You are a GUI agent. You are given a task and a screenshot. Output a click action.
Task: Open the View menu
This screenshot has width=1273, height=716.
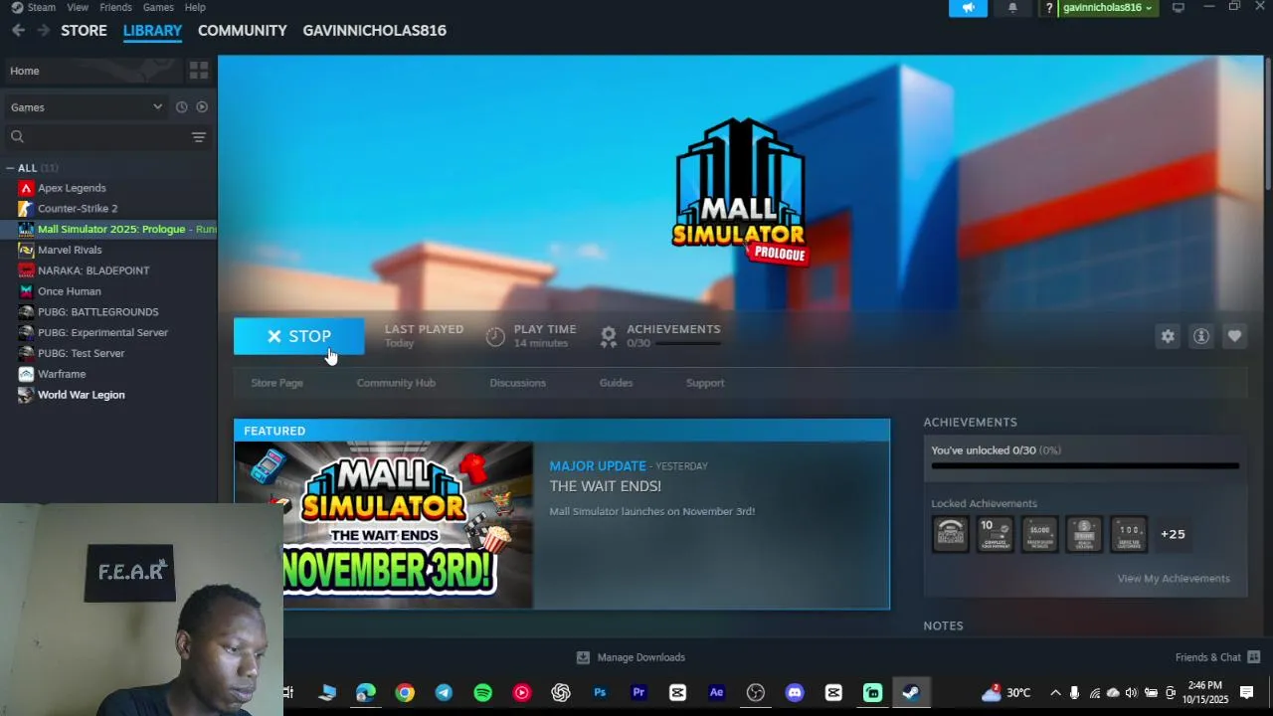tap(78, 7)
